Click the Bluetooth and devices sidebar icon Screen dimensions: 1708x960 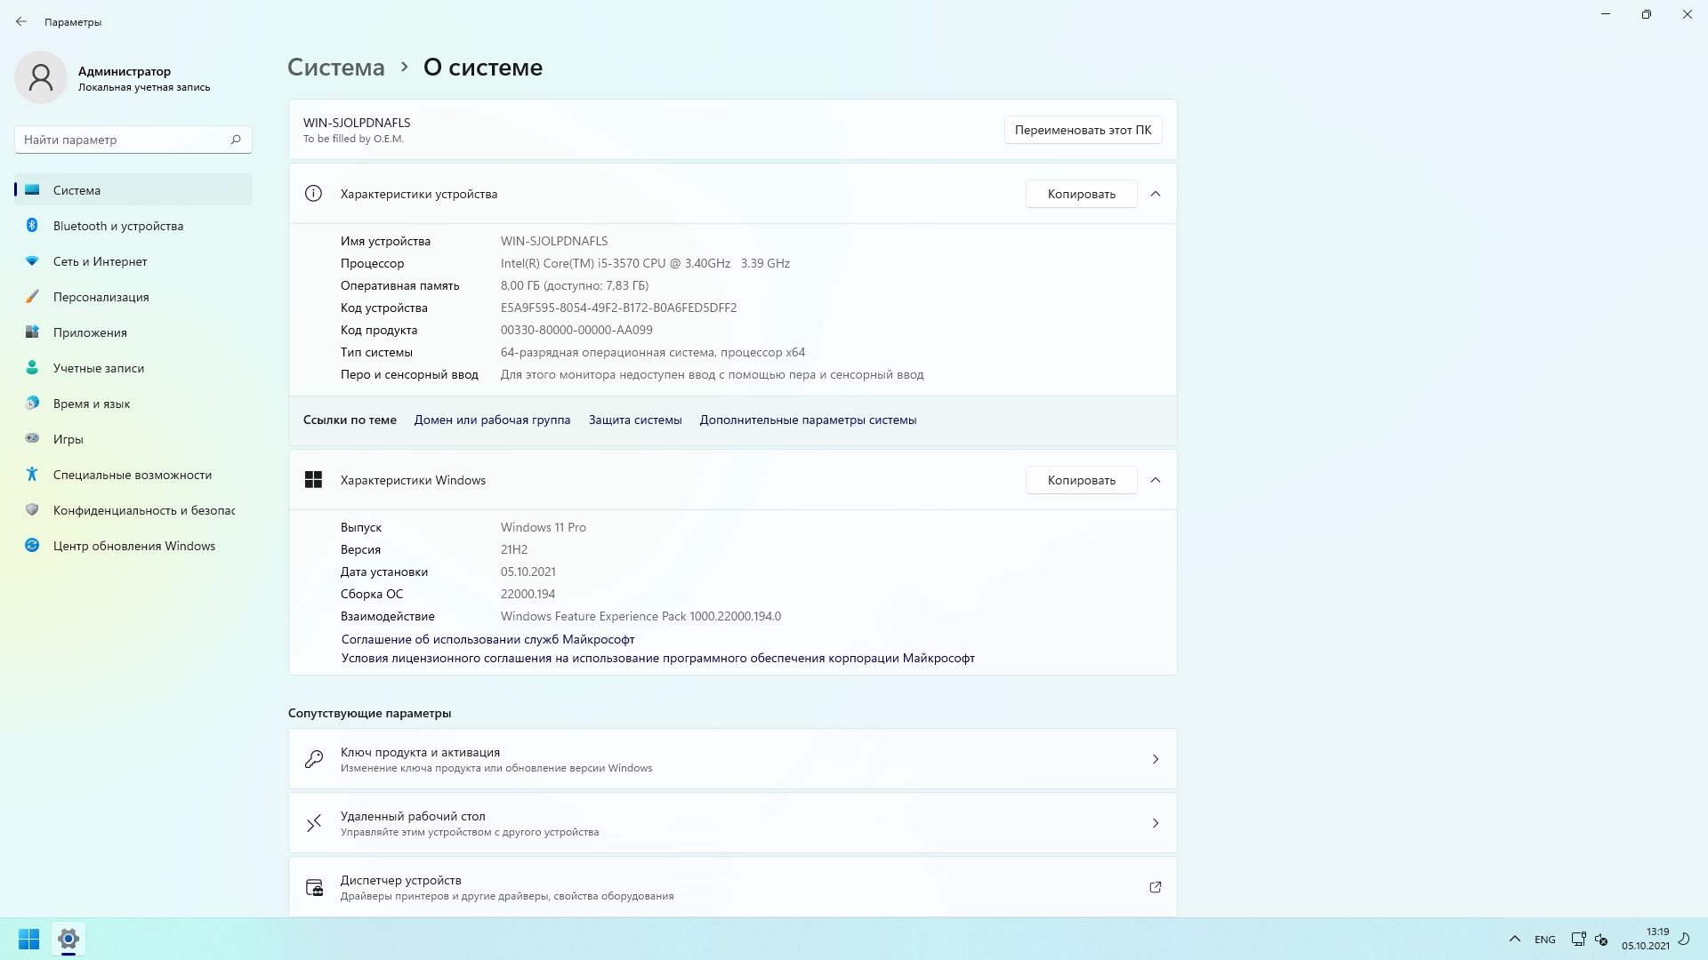32,226
